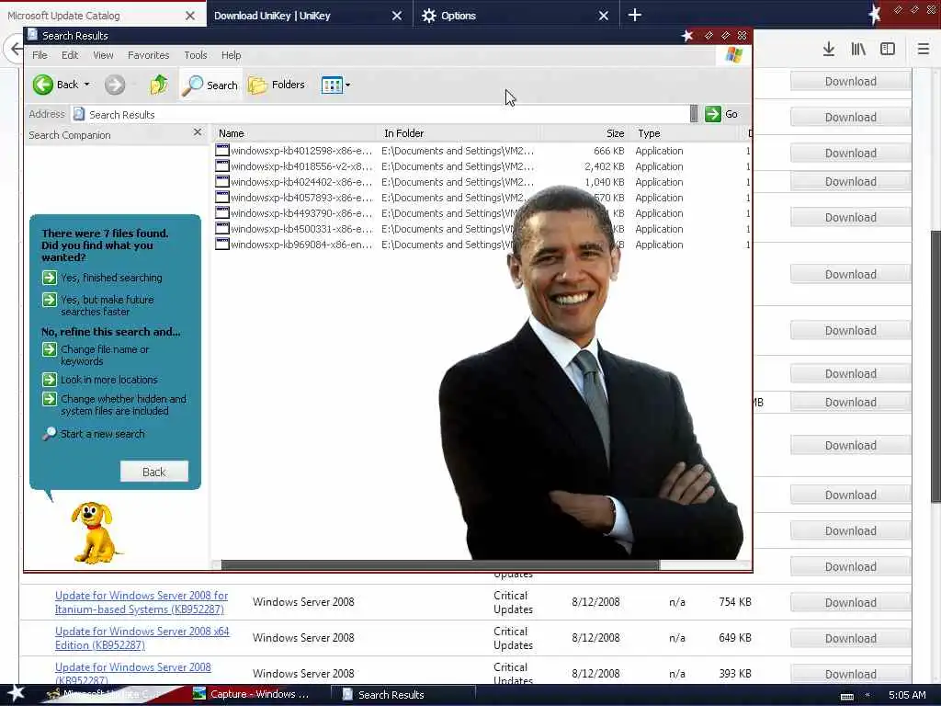Viewport: 941px width, 706px height.
Task: Select file windowsxp-kb4018556-v2-x86
Action: pos(294,166)
